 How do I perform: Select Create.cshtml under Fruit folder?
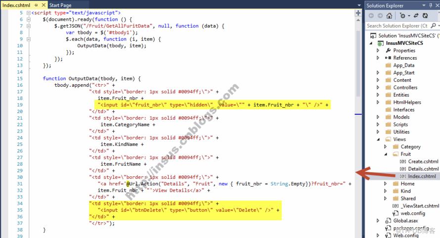point(423,161)
